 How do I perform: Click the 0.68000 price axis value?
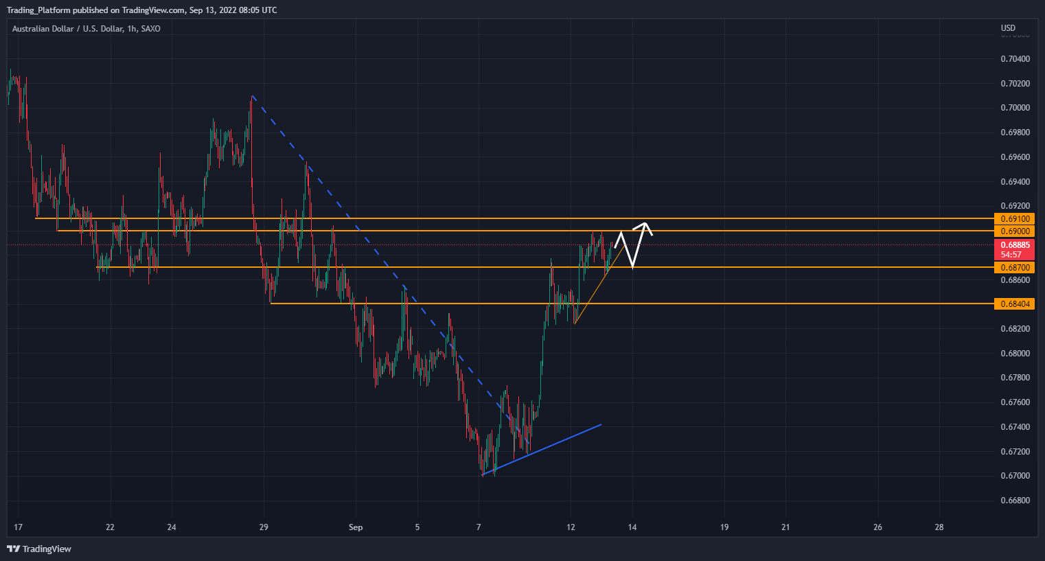coord(1015,354)
